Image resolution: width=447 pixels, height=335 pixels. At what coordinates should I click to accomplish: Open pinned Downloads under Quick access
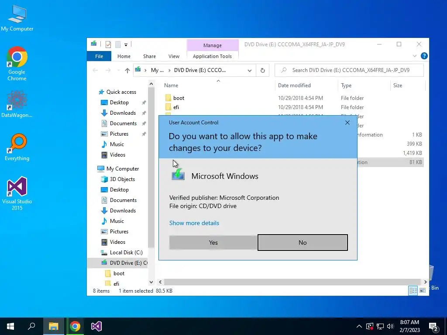(x=123, y=113)
